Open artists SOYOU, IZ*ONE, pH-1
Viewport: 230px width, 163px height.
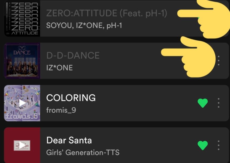84,25
